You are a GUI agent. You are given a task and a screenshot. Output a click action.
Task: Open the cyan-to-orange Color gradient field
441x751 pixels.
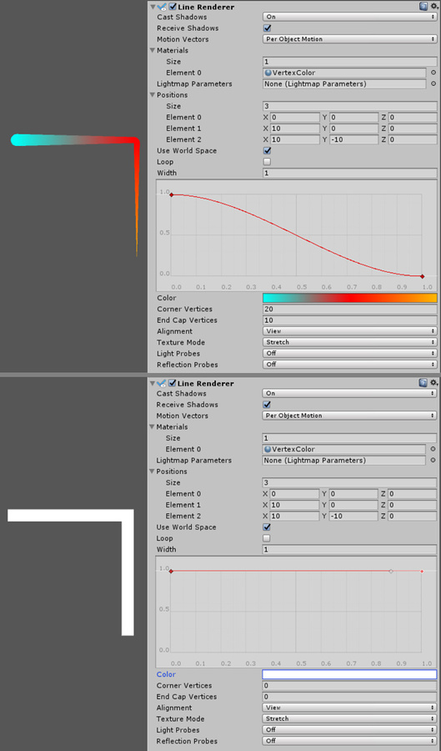pyautogui.click(x=349, y=298)
